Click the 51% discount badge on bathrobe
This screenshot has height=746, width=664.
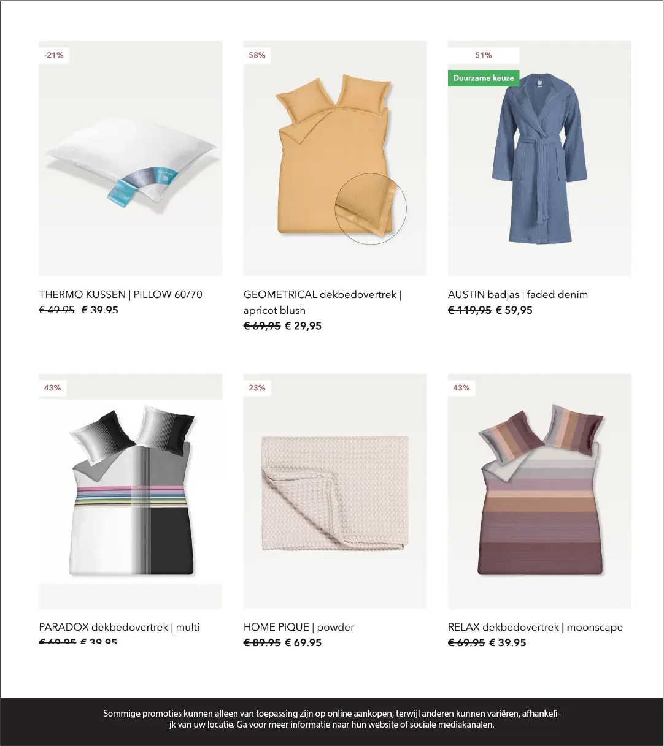[x=484, y=55]
